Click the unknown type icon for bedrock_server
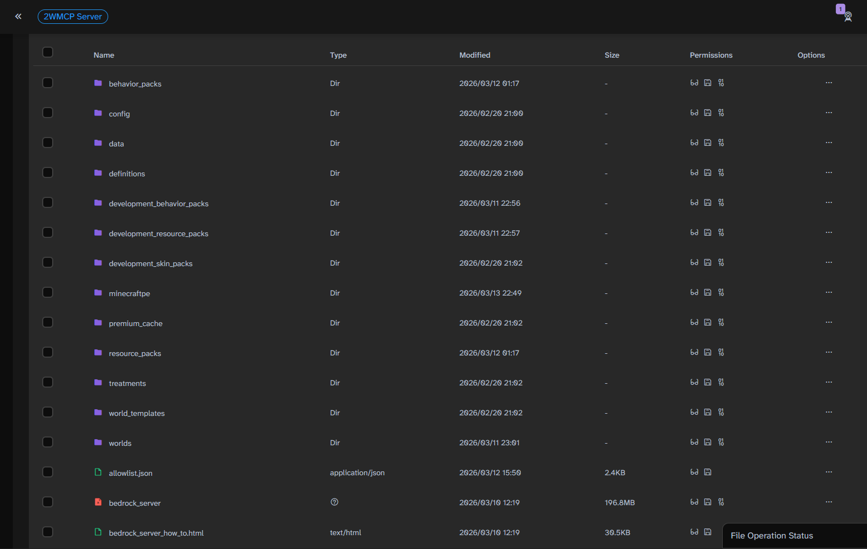 tap(334, 502)
